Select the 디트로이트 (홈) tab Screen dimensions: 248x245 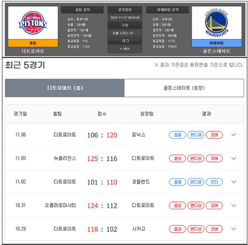click(x=65, y=88)
